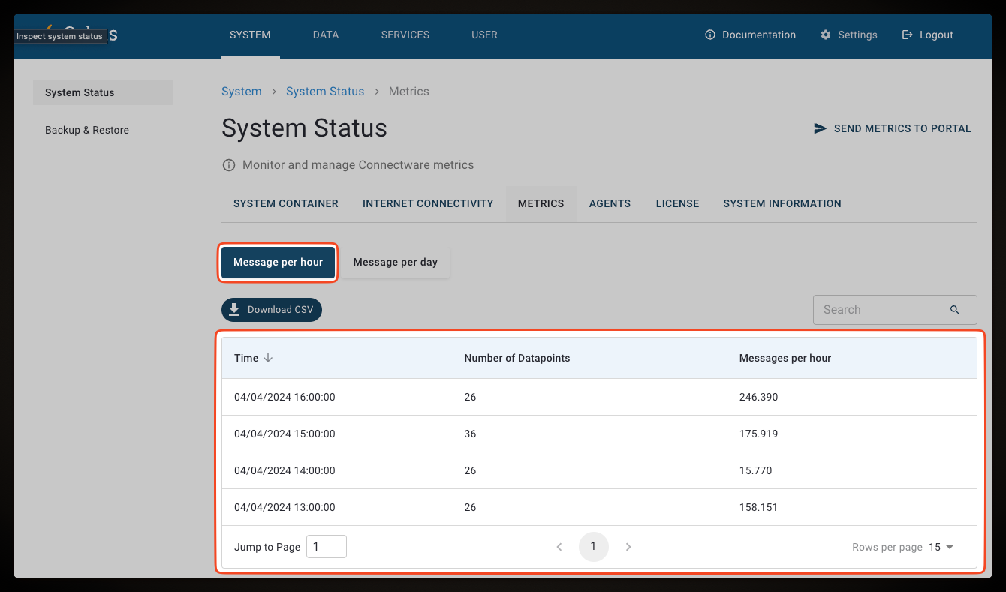The width and height of the screenshot is (1006, 592).
Task: Click the Documentation info icon
Action: [710, 35]
